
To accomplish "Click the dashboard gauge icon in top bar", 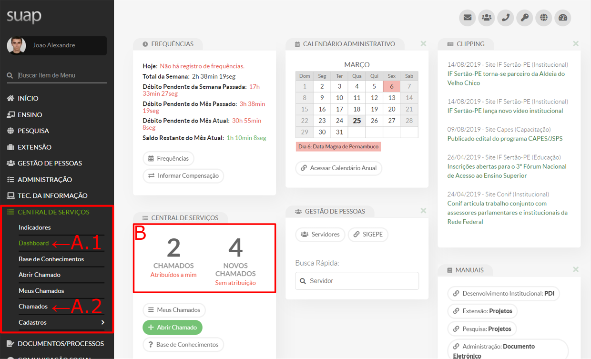I will (563, 18).
